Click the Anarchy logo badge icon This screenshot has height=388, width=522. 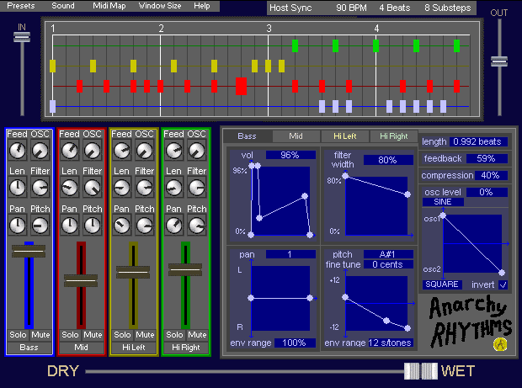click(x=500, y=344)
